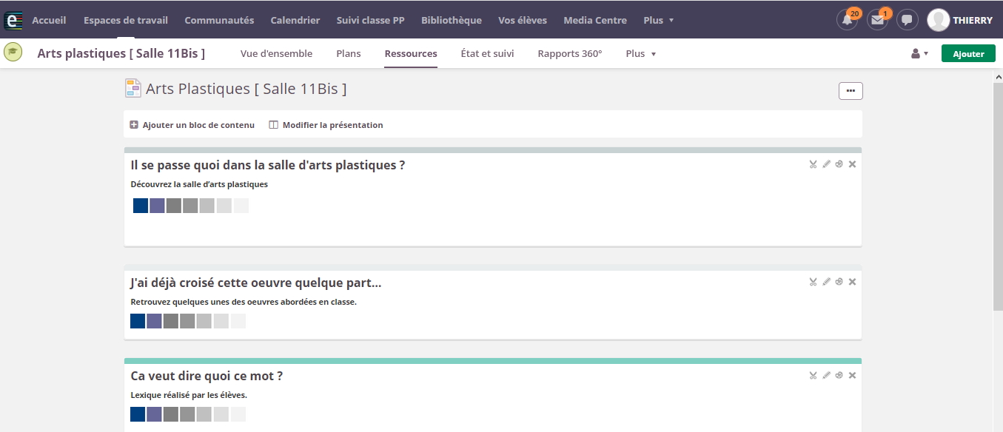Click the itslearning logo in the top bar
The height and width of the screenshot is (432, 1003).
[13, 20]
